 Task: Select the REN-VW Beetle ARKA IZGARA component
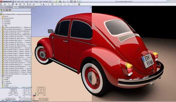click(17, 29)
